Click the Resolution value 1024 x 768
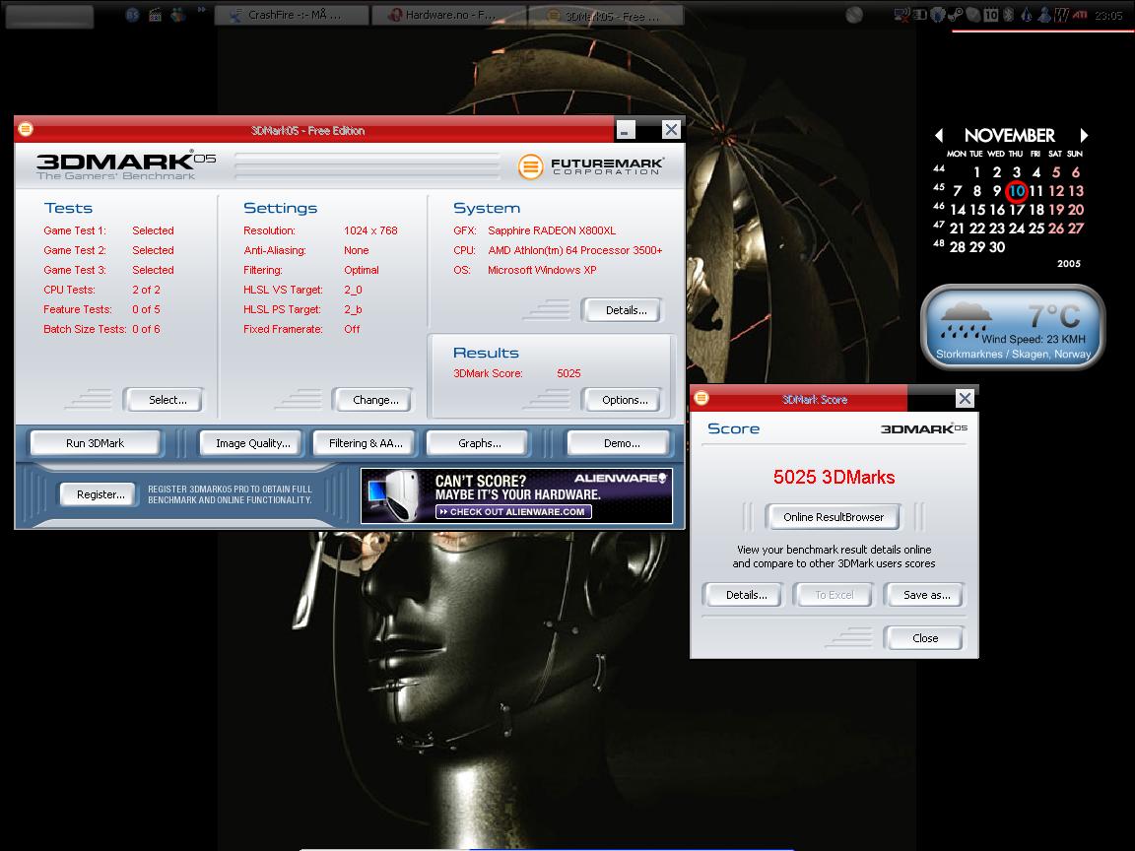Screen dimensions: 1135x851 370,230
